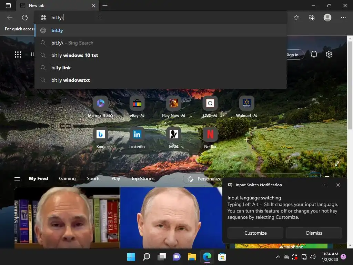Open Microsoft Store from taskbar
The image size is (353, 265).
click(222, 257)
